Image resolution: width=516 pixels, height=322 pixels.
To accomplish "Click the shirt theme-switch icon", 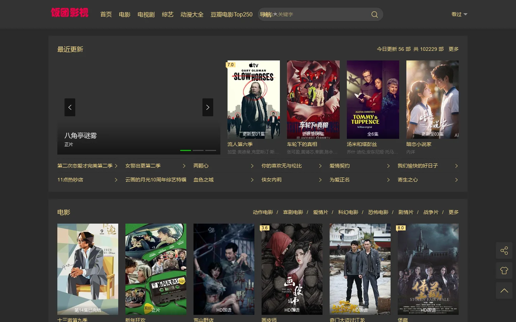I will point(504,270).
